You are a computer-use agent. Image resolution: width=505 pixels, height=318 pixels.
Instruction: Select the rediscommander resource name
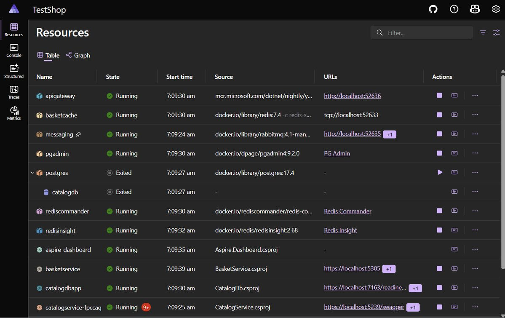67,211
